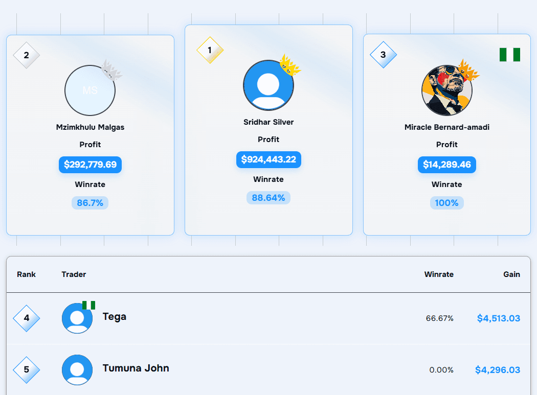Click the Winrate column header
This screenshot has width=537, height=395.
(439, 274)
